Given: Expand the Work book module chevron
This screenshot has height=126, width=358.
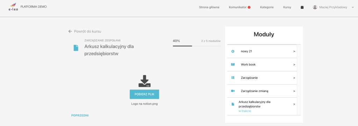Looking at the screenshot, I should [294, 65].
